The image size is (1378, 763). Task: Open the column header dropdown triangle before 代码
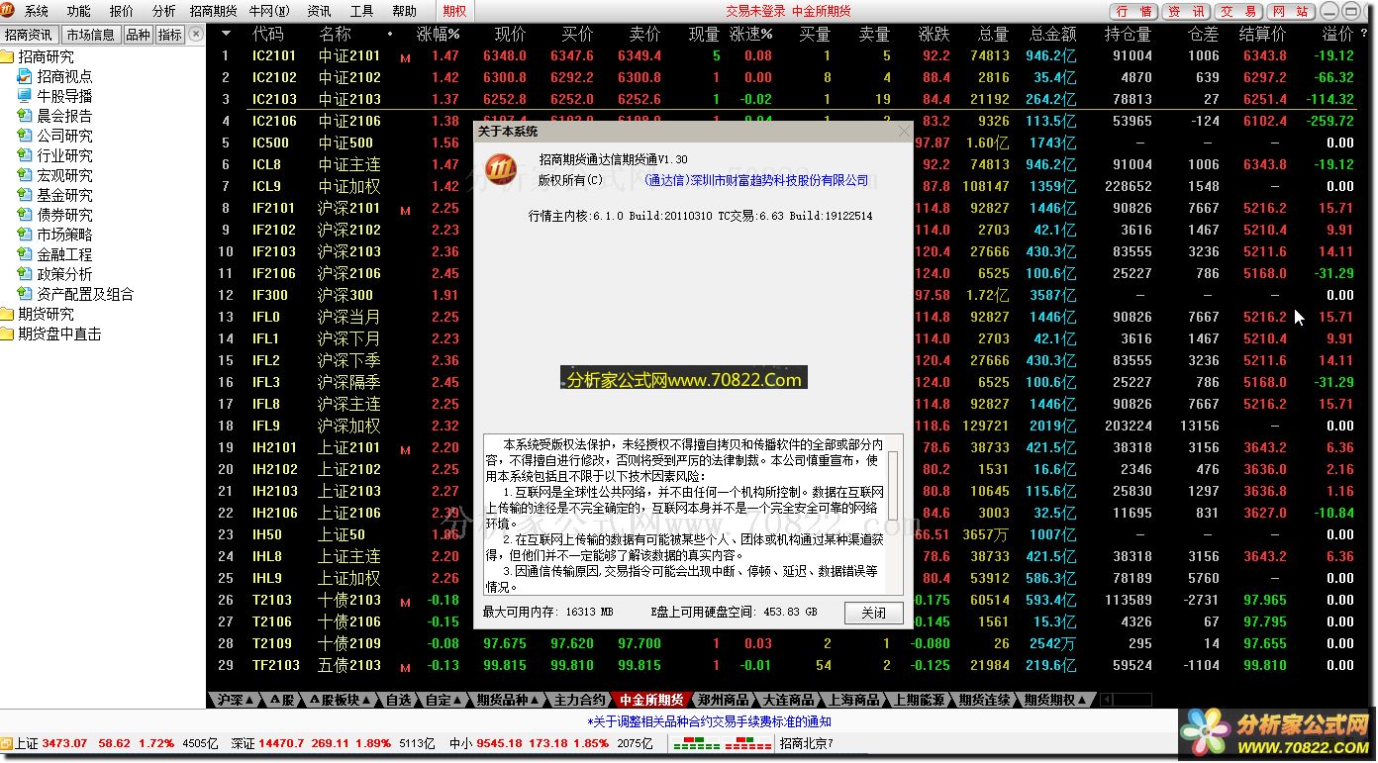tap(226, 34)
